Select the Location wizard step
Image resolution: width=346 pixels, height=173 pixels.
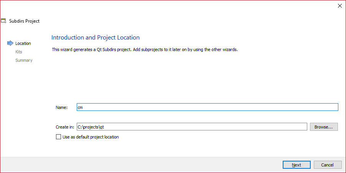point(23,43)
